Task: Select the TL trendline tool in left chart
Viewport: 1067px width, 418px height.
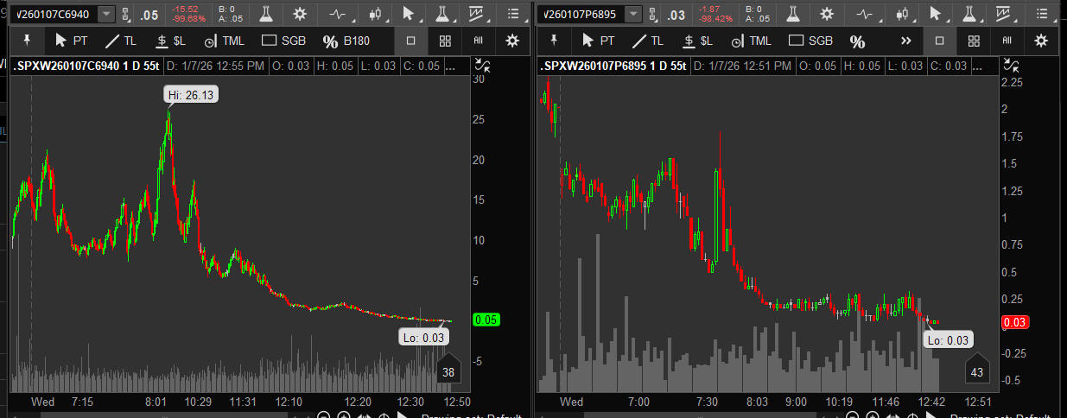Action: [x=119, y=41]
